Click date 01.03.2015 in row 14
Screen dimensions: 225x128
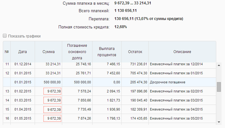click(x=22, y=100)
